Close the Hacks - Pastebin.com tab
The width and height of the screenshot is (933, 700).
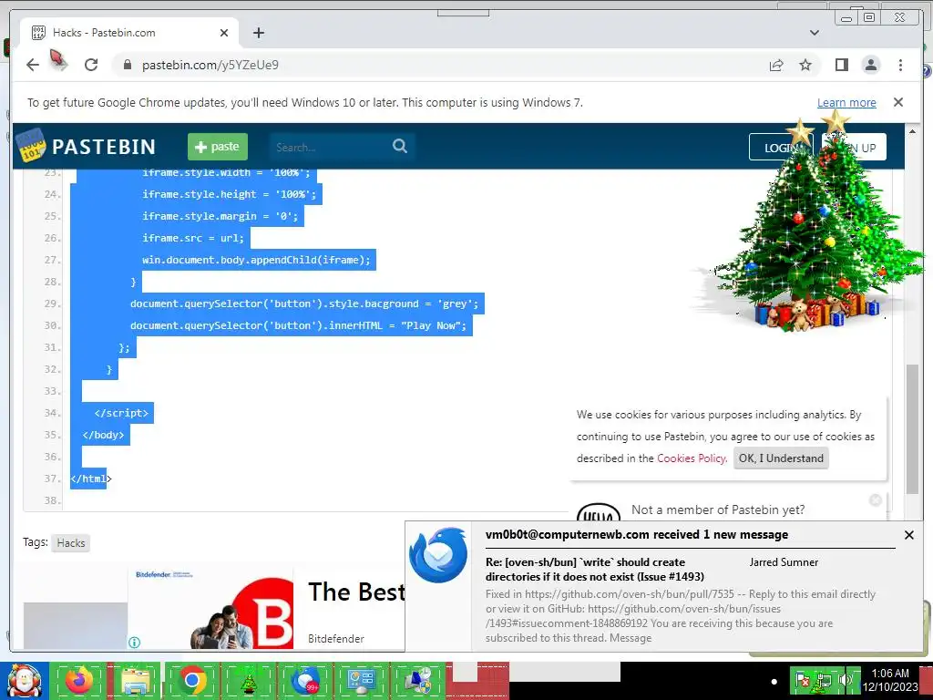coord(224,33)
